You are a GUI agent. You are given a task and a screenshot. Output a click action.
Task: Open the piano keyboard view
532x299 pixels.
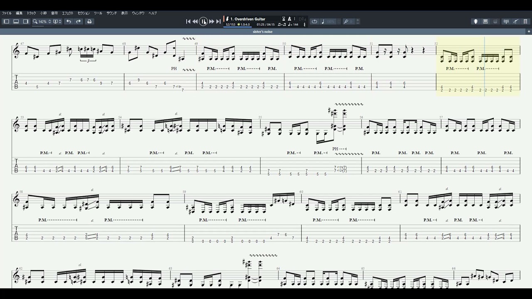[485, 22]
